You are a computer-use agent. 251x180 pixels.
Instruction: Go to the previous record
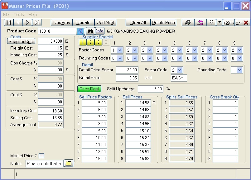click(18, 22)
